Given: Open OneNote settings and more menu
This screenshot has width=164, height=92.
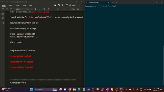Looking at the screenshot, I should coord(82,5).
